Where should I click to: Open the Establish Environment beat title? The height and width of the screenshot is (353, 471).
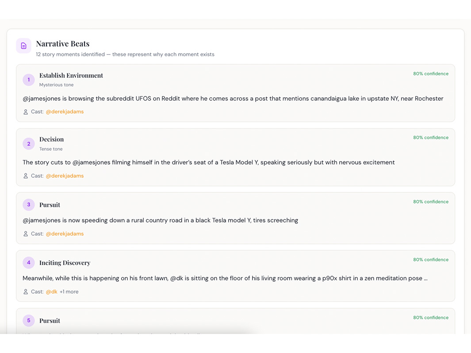(x=71, y=76)
